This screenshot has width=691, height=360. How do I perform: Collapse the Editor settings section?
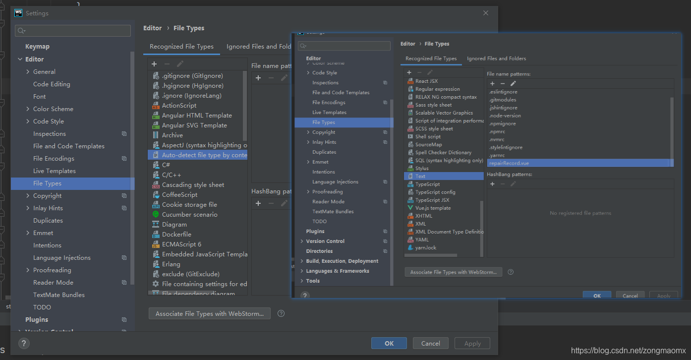point(20,59)
